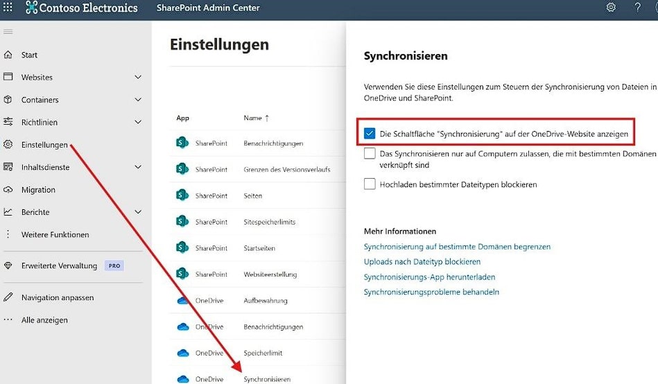
Task: Expand the Richtlinien menu chevron
Action: [138, 122]
